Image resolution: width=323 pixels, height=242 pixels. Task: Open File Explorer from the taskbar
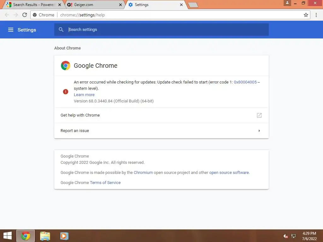coord(45,236)
